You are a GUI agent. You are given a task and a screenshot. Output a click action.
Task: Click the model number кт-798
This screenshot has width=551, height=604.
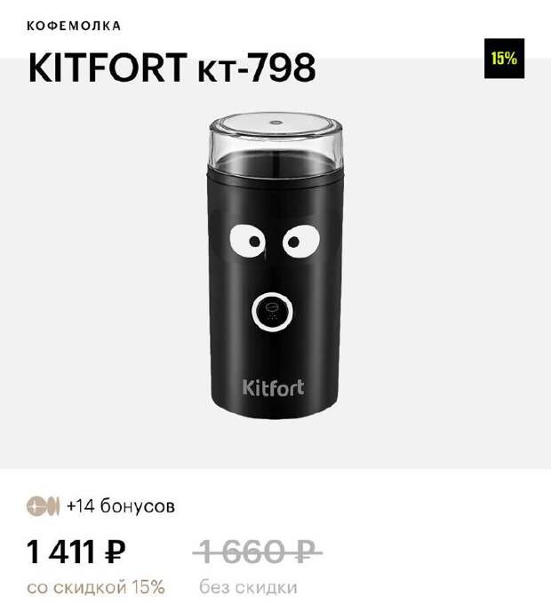[257, 68]
